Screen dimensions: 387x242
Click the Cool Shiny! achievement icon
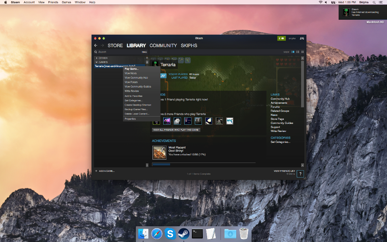click(159, 152)
